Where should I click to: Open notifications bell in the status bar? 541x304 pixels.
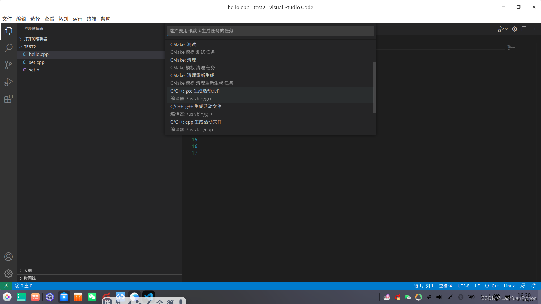[533, 286]
